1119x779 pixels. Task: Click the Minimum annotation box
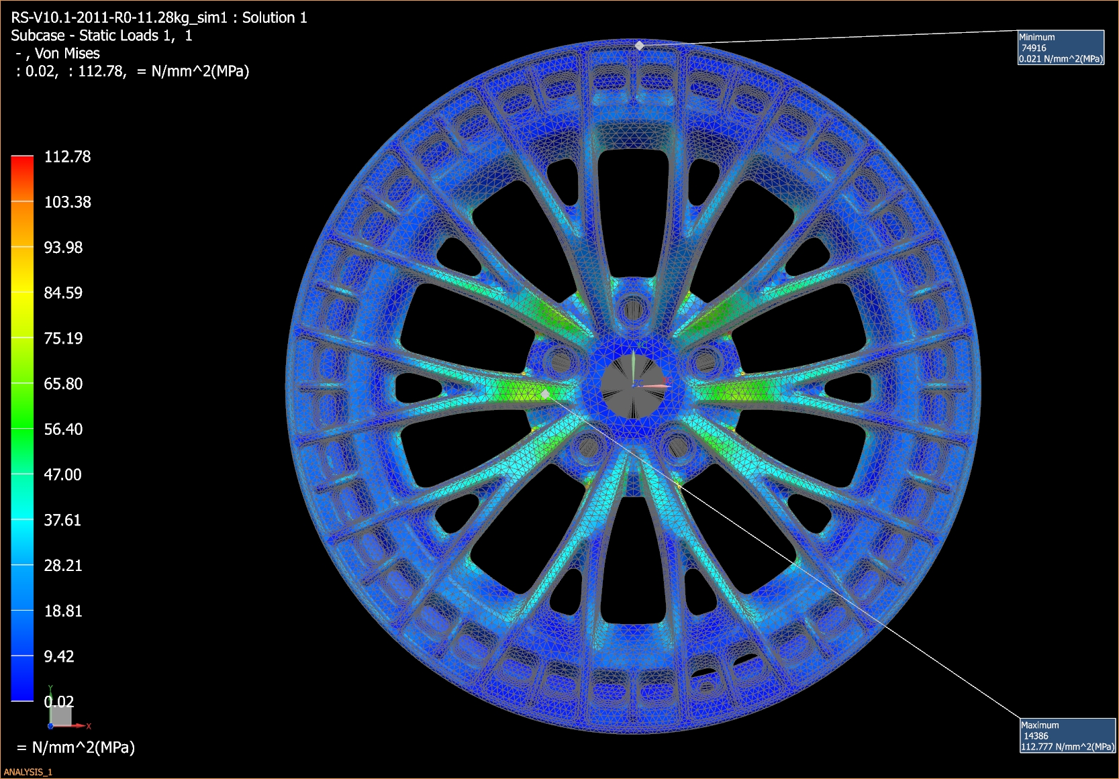click(1061, 47)
